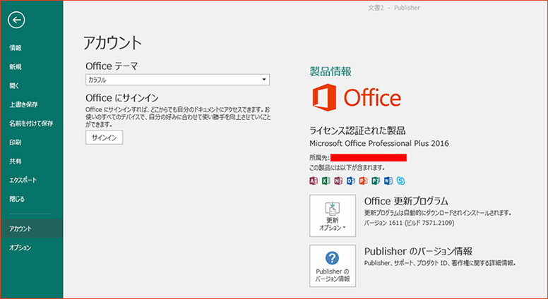Click the Word app icon

click(x=388, y=181)
